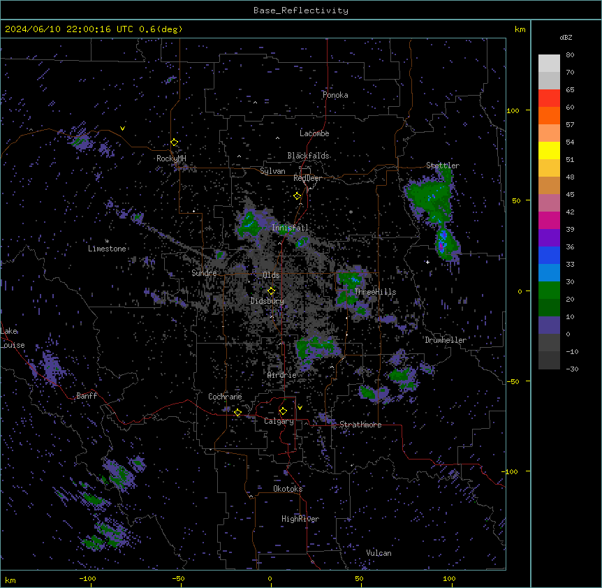The width and height of the screenshot is (602, 588).
Task: Pick the bright green 20-30 dBZ legend swatch
Action: (549, 291)
